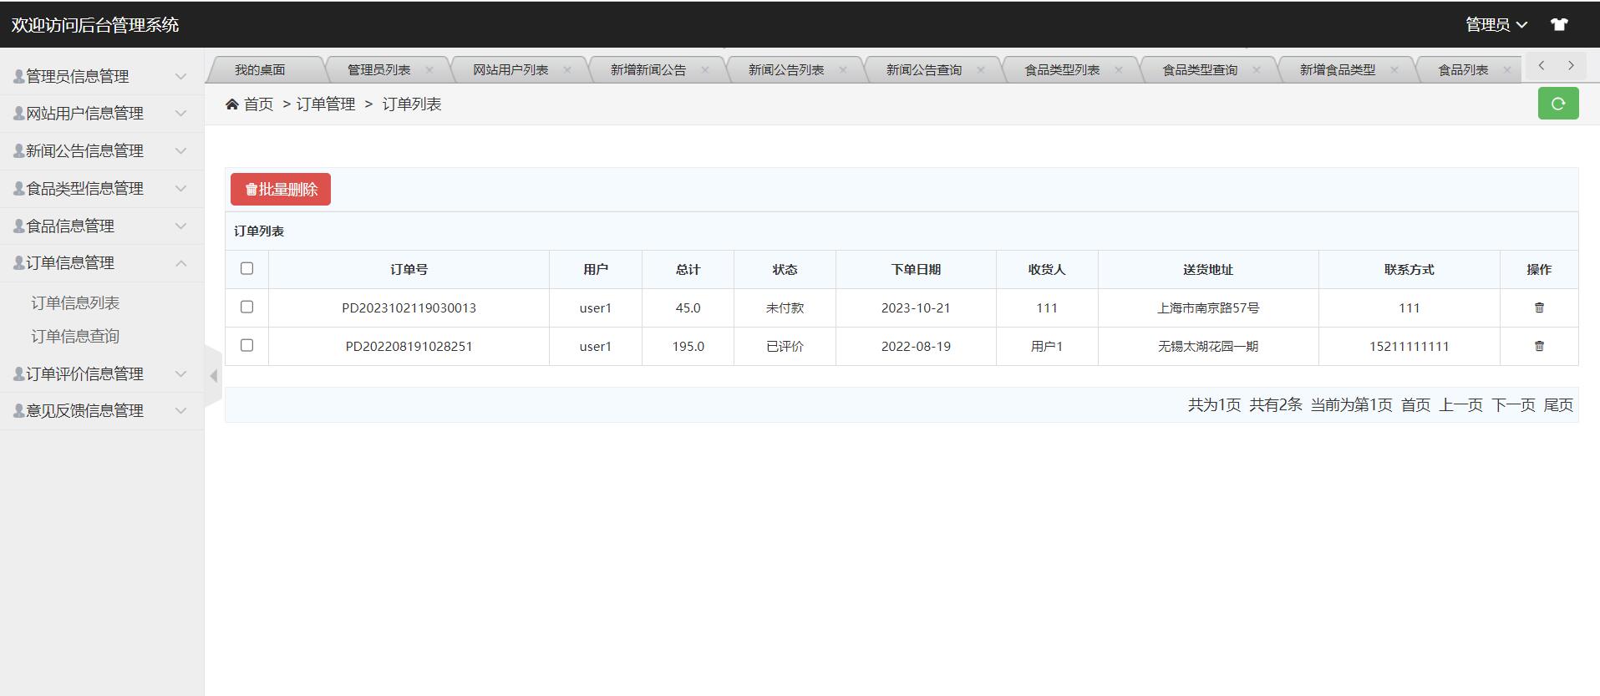Image resolution: width=1600 pixels, height=696 pixels.
Task: Click phone number 15211111111
Action: click(1409, 346)
